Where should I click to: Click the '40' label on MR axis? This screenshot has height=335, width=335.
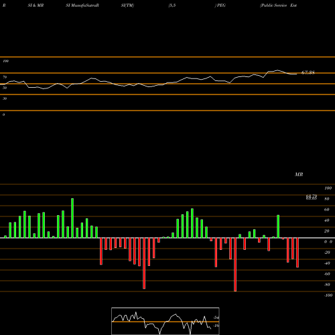coord(327,220)
